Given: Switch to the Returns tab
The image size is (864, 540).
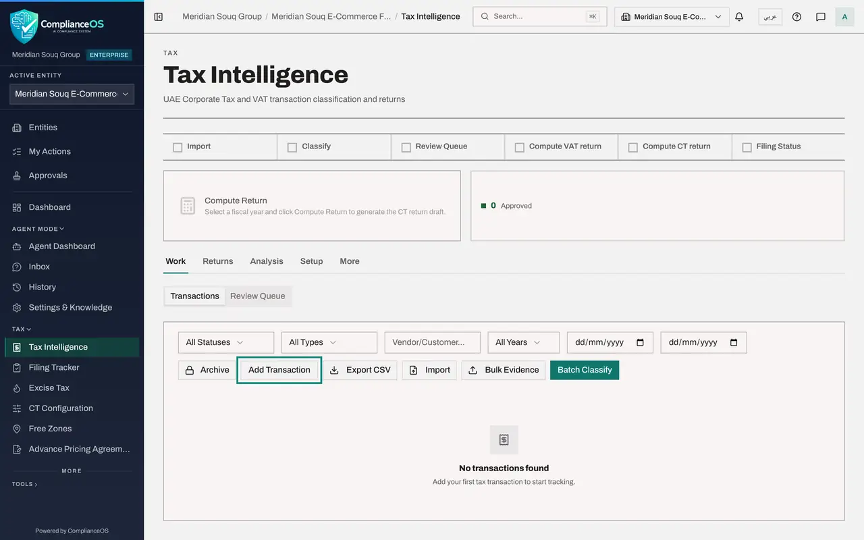Looking at the screenshot, I should (218, 261).
